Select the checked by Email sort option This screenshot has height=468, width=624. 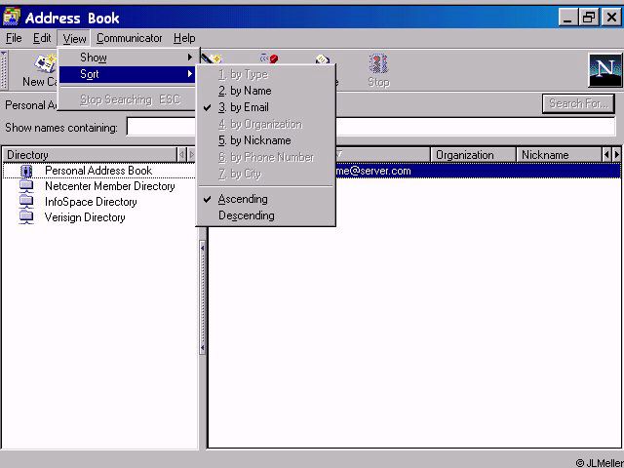pyautogui.click(x=266, y=107)
